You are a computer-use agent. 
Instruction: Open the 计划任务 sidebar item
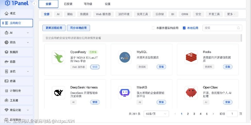coord(17,91)
